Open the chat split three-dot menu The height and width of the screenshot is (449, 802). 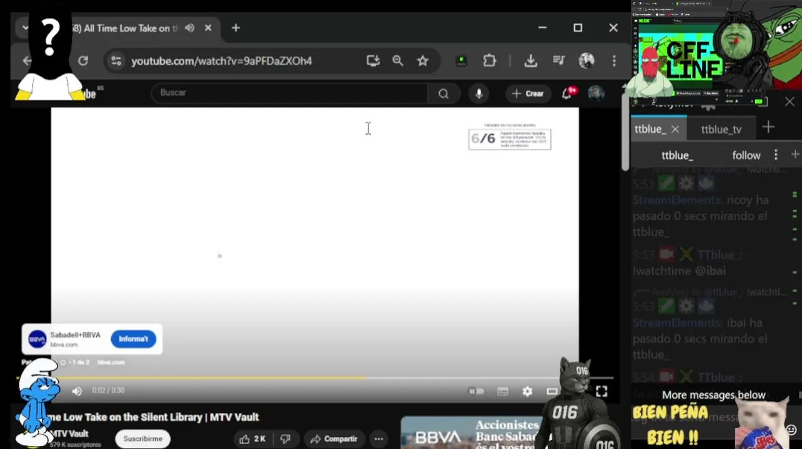(x=776, y=155)
